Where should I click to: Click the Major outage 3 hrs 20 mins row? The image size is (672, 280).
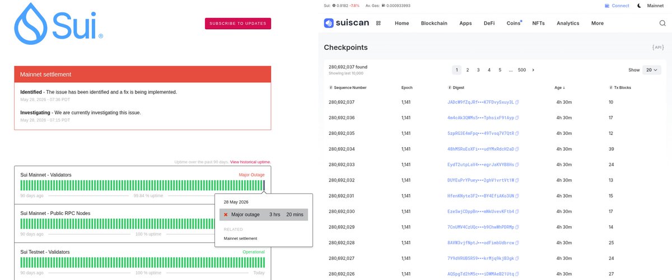tap(264, 214)
